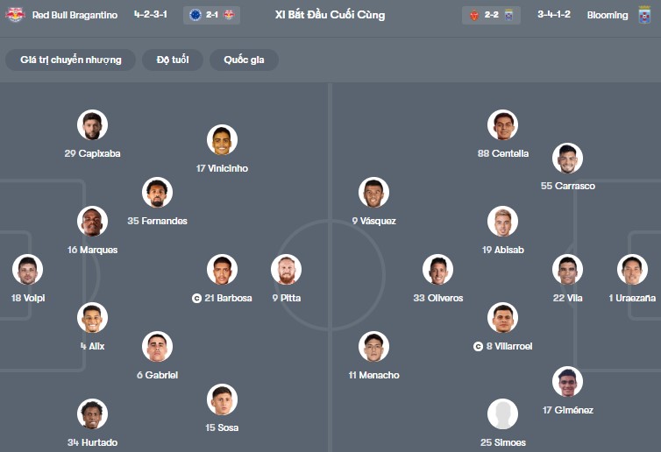Open goalkeeper Volpi's avatar
This screenshot has width=661, height=452.
(x=27, y=270)
